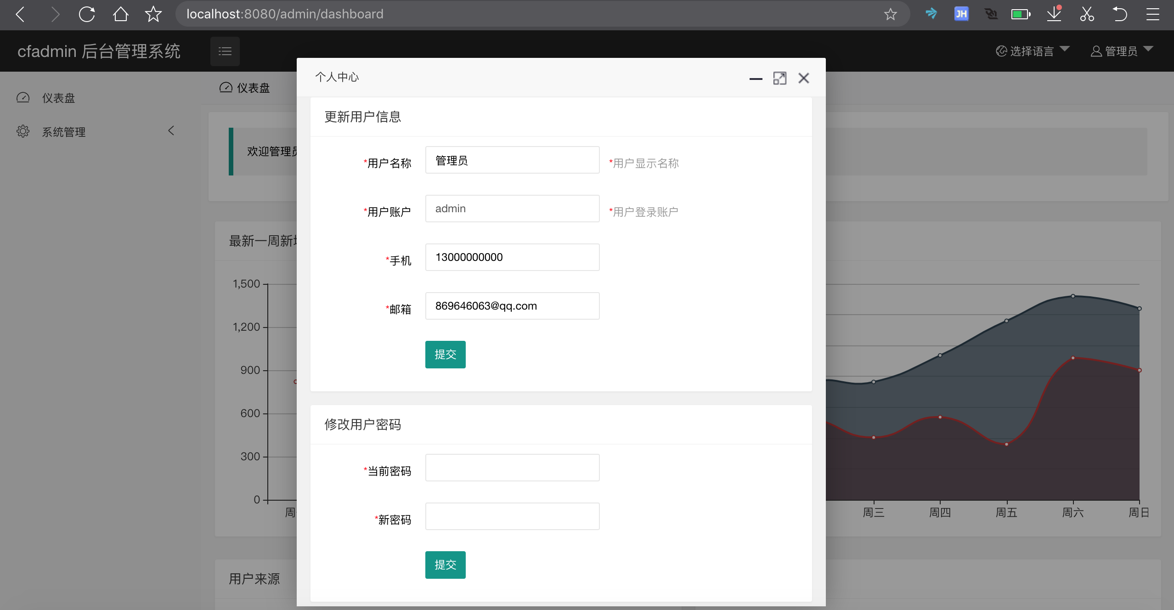Click the 当前密码 input field
This screenshot has height=610, width=1174.
click(x=512, y=468)
